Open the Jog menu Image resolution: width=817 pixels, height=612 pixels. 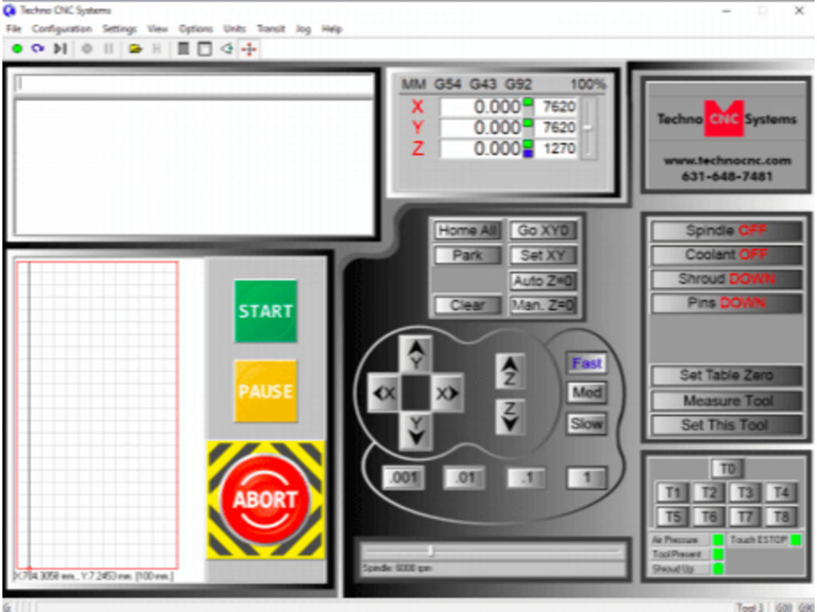(x=303, y=29)
